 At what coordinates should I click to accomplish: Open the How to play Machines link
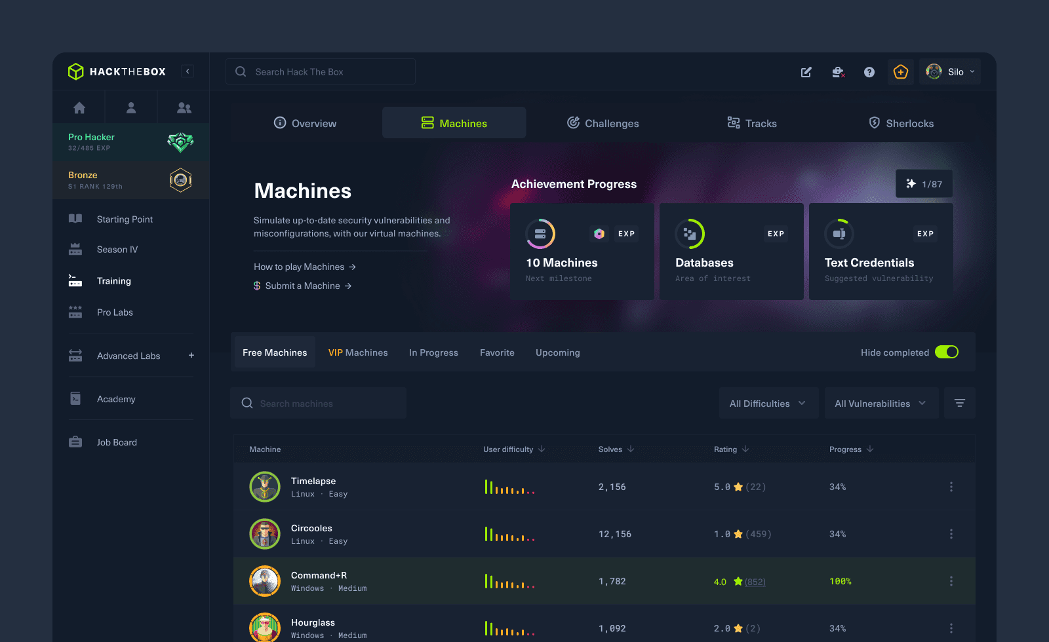[x=305, y=267]
